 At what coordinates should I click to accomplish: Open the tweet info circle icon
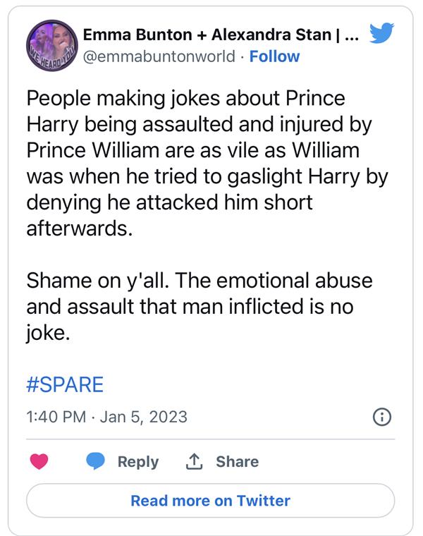click(381, 417)
